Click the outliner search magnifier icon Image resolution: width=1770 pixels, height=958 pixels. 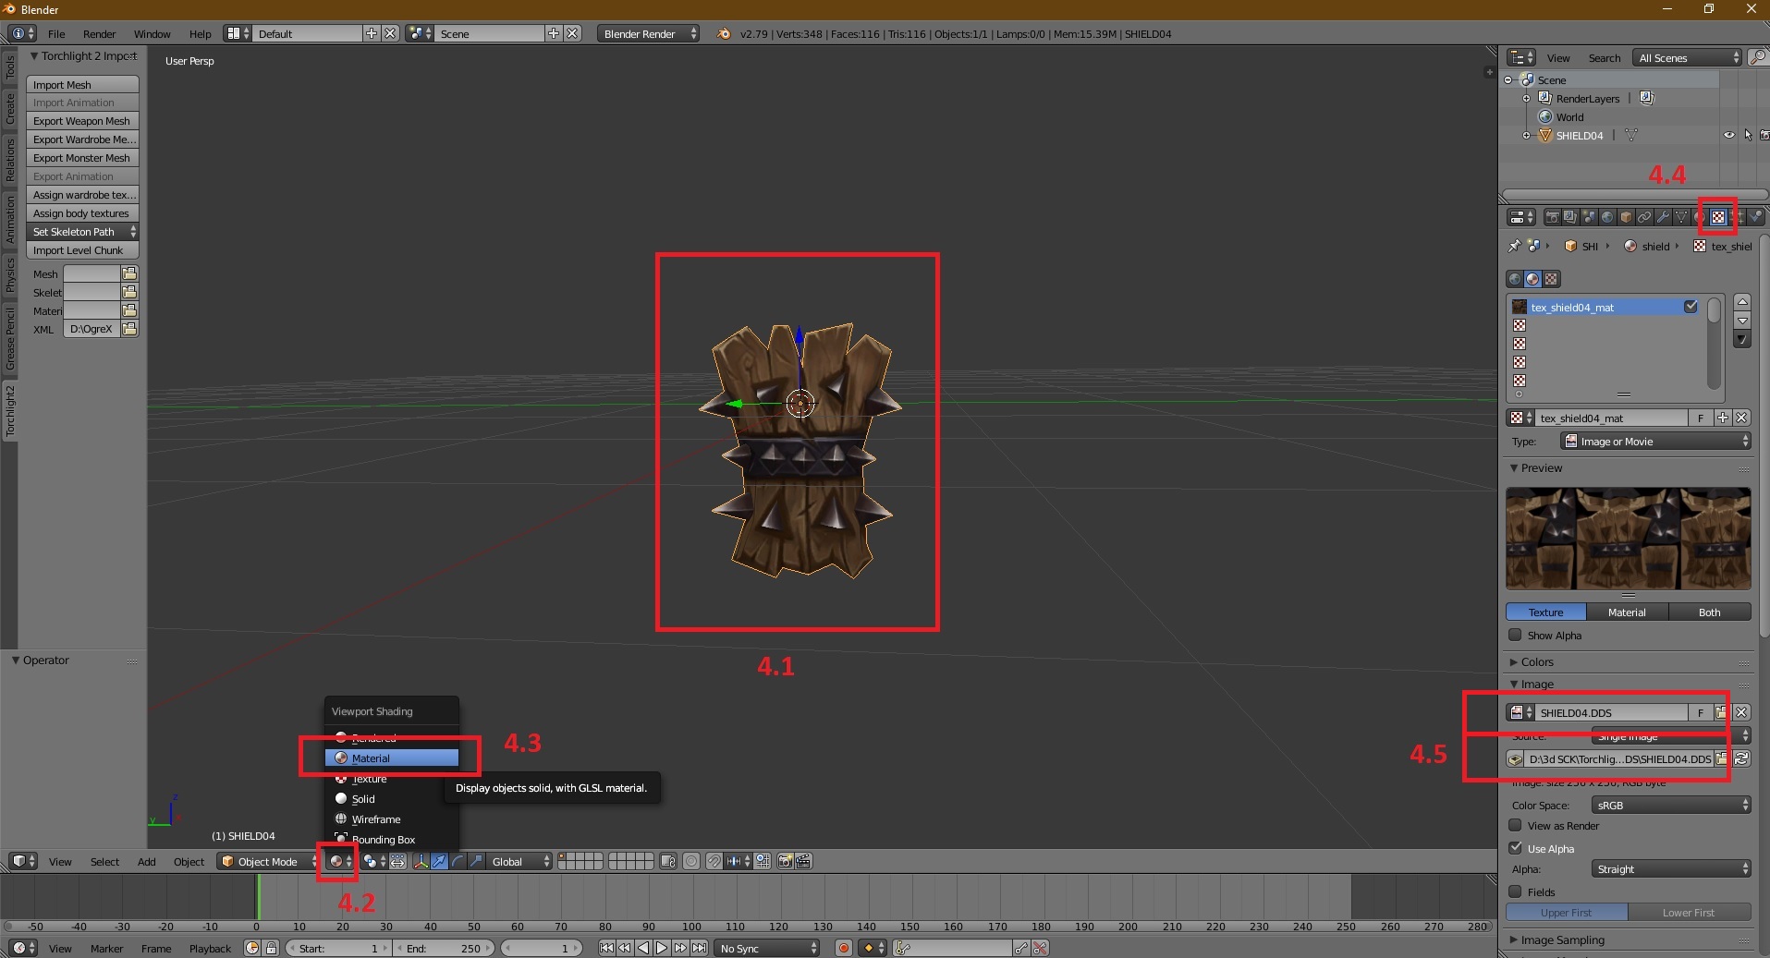point(1757,57)
